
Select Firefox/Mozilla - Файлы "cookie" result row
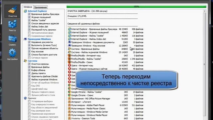[106, 59]
